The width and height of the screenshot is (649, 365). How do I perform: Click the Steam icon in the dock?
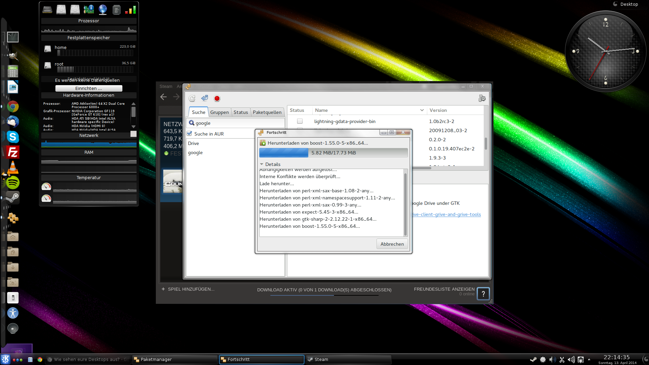click(13, 198)
